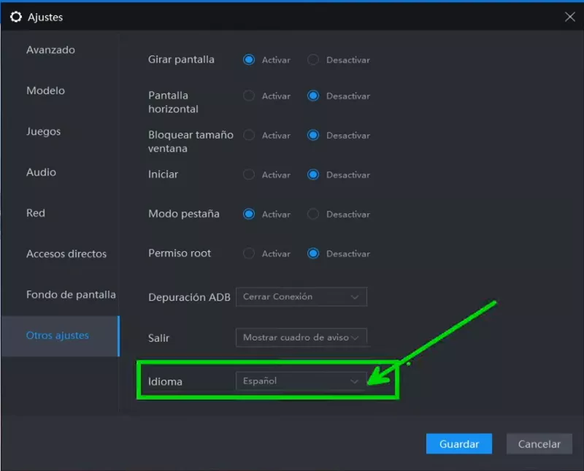The width and height of the screenshot is (584, 471).
Task: Open the Red network tab
Action: click(x=36, y=213)
